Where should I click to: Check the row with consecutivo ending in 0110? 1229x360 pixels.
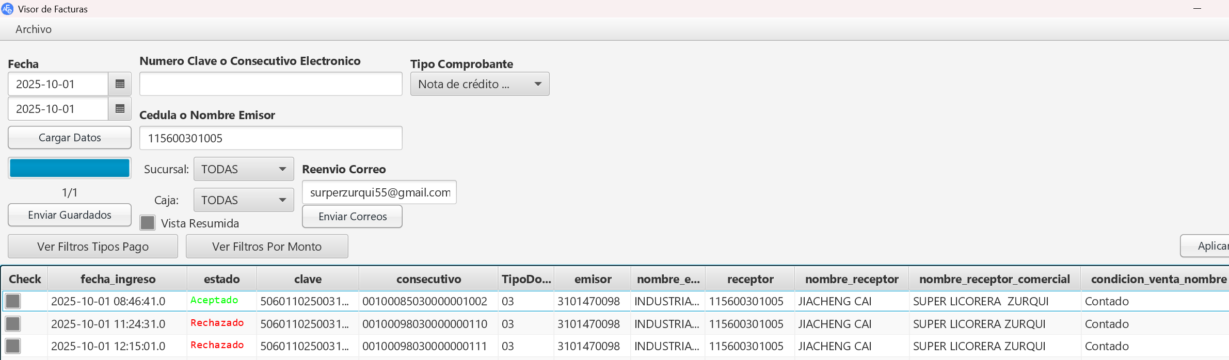pyautogui.click(x=13, y=324)
